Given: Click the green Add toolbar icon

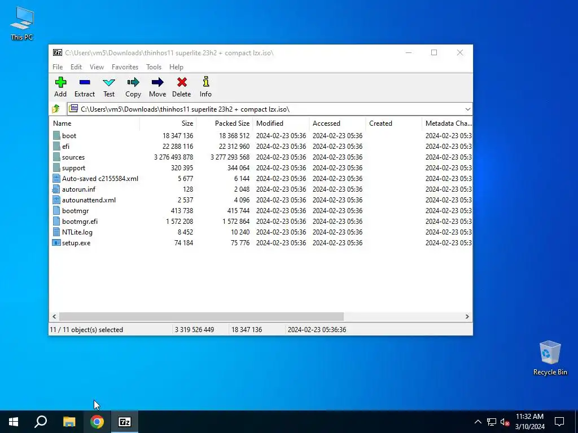Looking at the screenshot, I should tap(60, 82).
